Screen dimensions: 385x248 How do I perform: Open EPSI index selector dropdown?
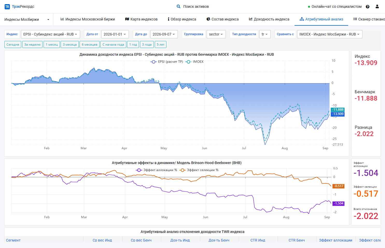(x=50, y=34)
